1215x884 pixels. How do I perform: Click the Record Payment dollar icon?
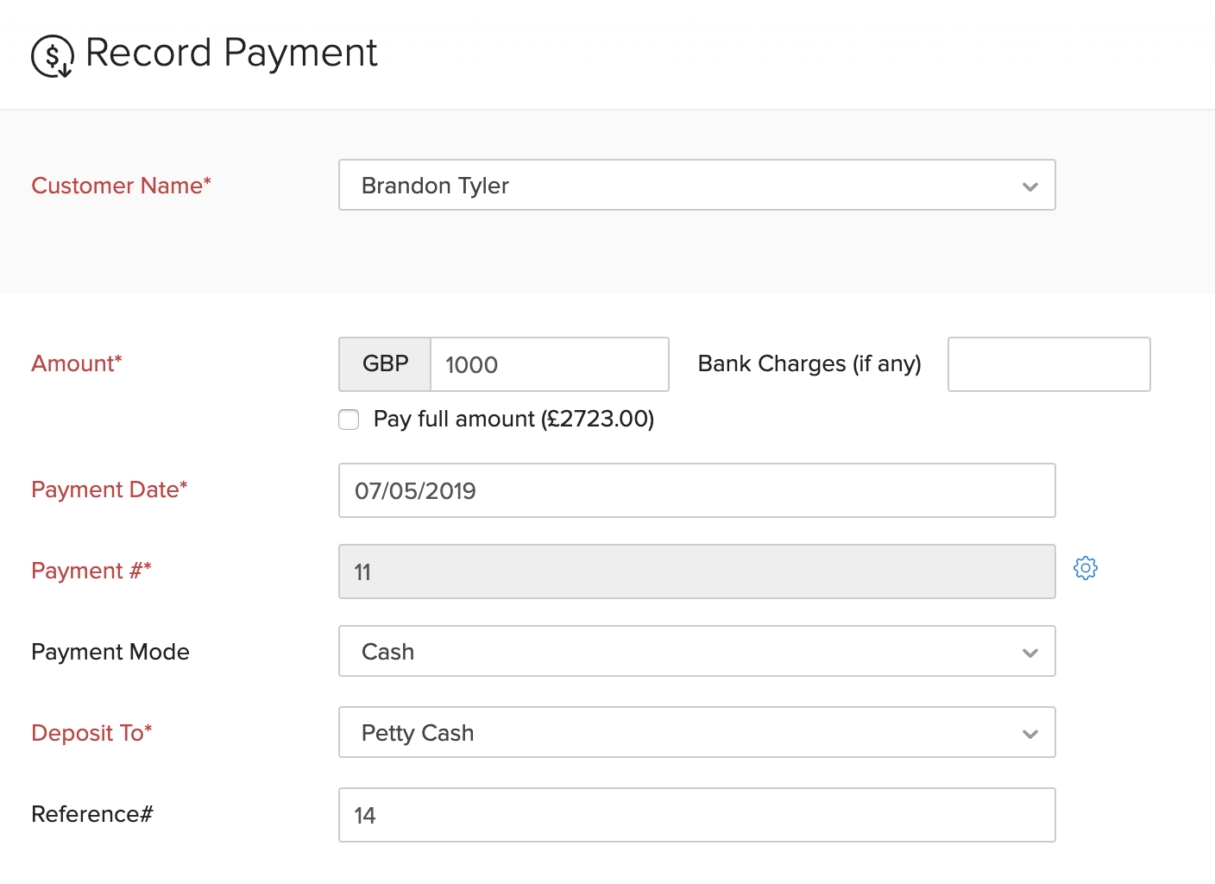(x=53, y=56)
